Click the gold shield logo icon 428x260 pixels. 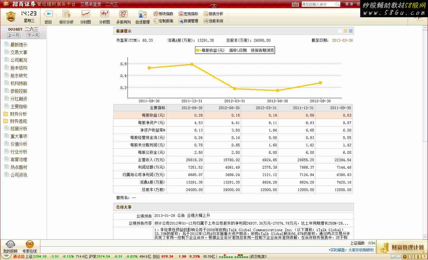(x=10, y=17)
